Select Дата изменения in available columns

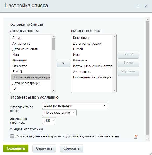coord(31,49)
